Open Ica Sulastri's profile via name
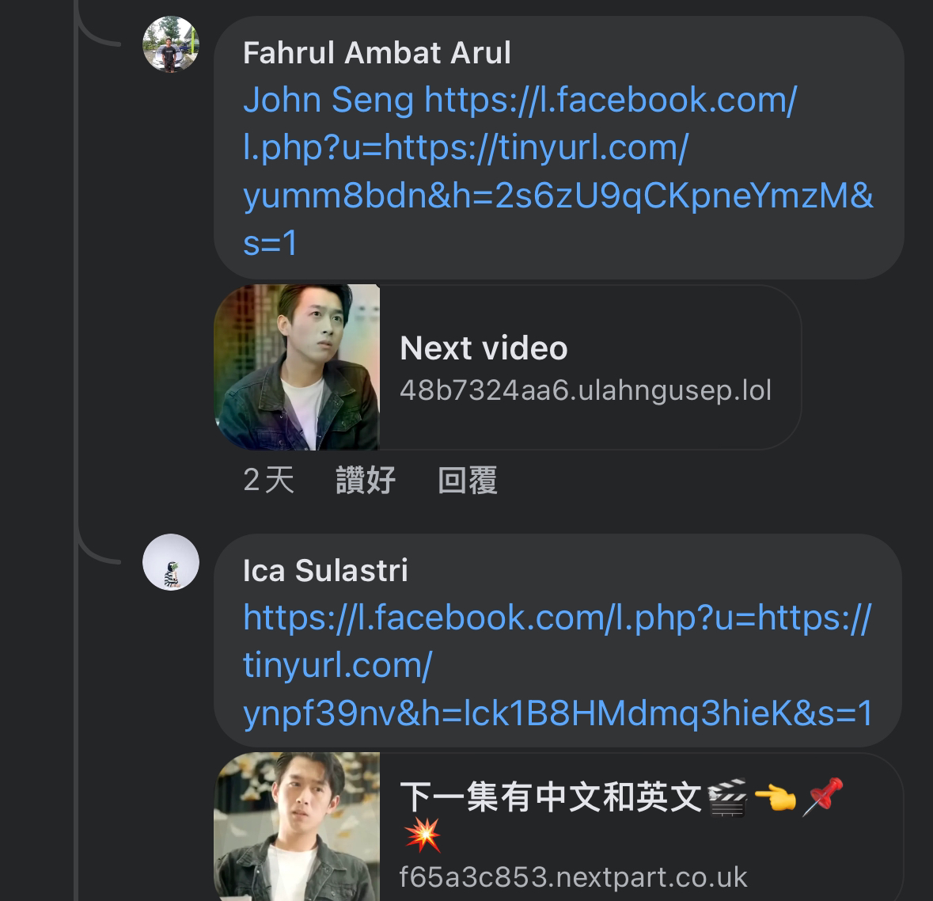933x901 pixels. tap(324, 570)
